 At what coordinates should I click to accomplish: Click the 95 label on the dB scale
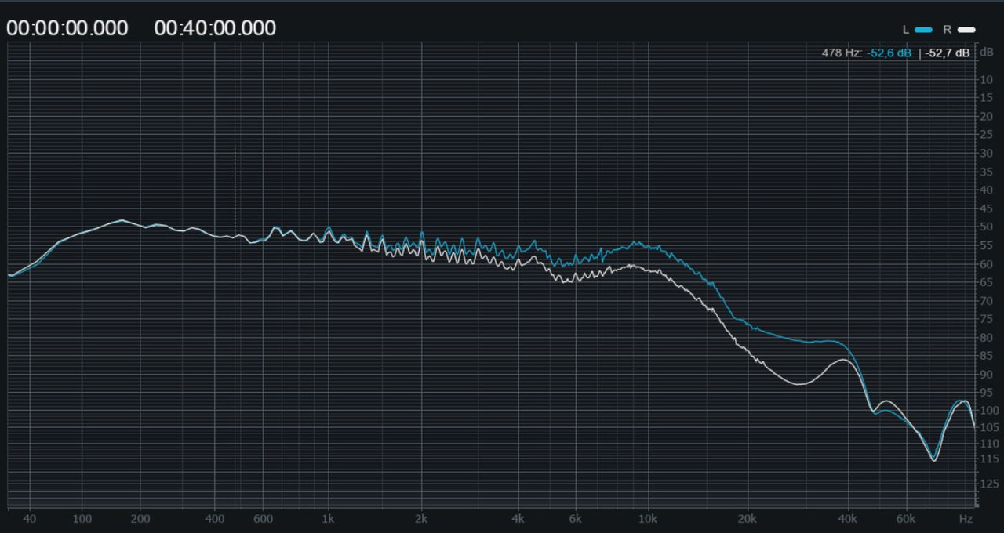pos(987,393)
